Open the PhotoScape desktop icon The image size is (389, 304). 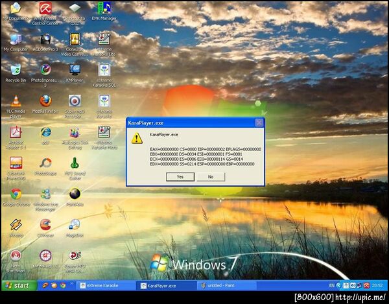click(x=45, y=167)
